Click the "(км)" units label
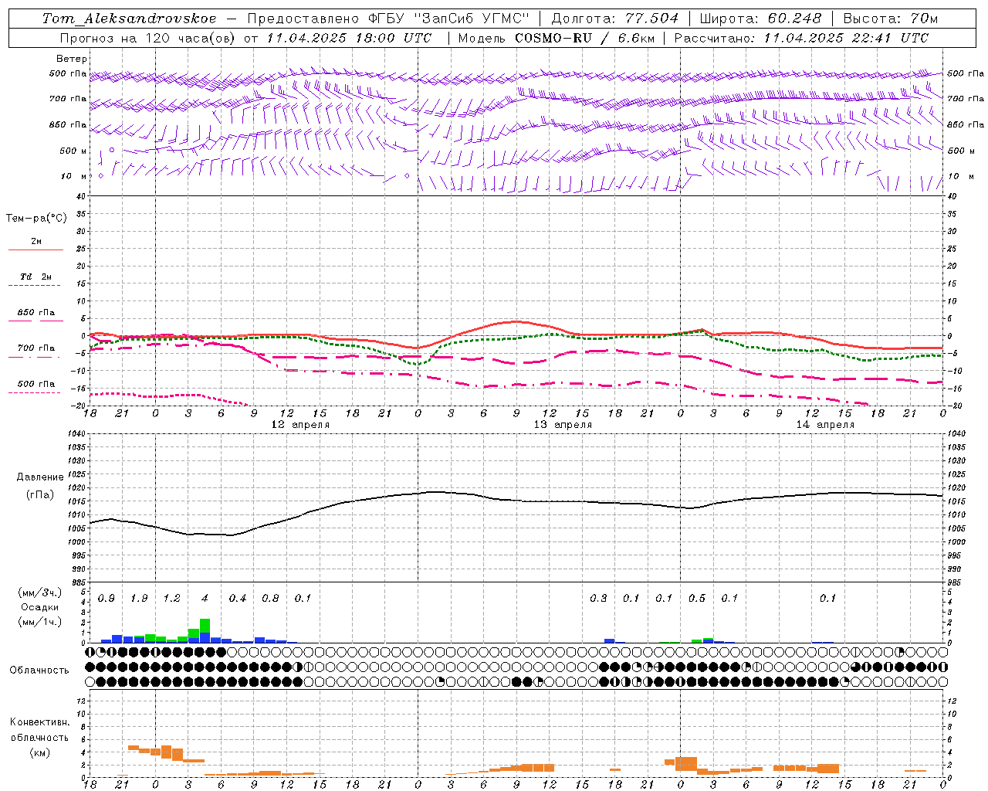The width and height of the screenshot is (988, 791). click(x=39, y=752)
